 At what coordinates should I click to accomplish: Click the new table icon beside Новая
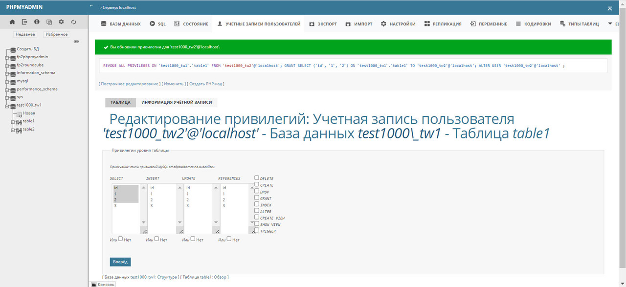coord(19,113)
